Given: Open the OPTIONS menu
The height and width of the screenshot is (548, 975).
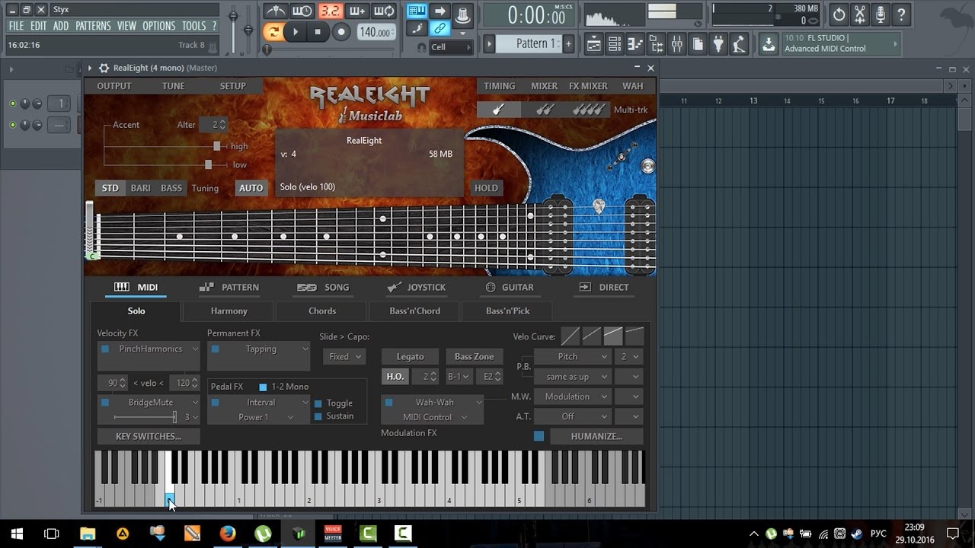Looking at the screenshot, I should click(158, 26).
